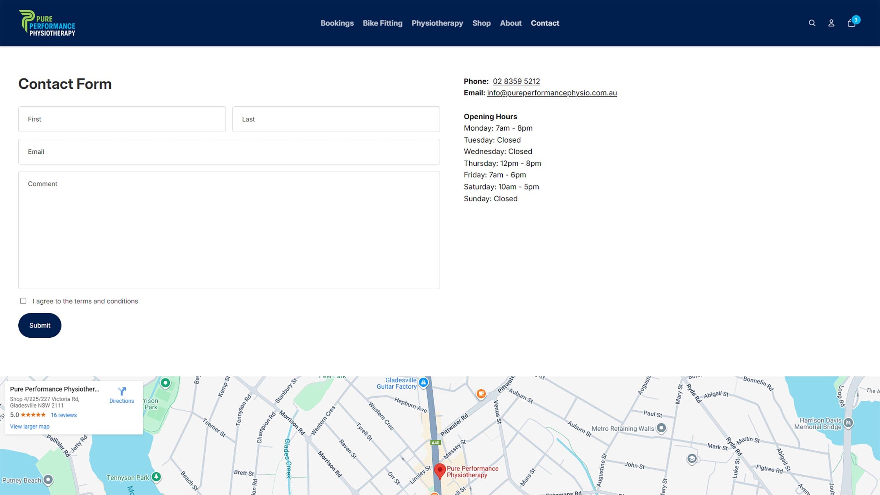Click into the First name field
Viewport: 880px width, 495px height.
click(x=122, y=119)
